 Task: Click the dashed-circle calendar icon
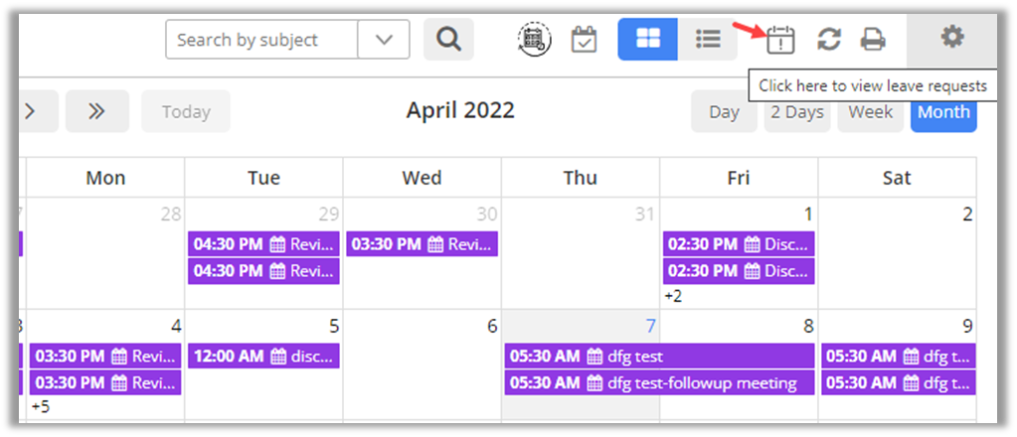536,40
